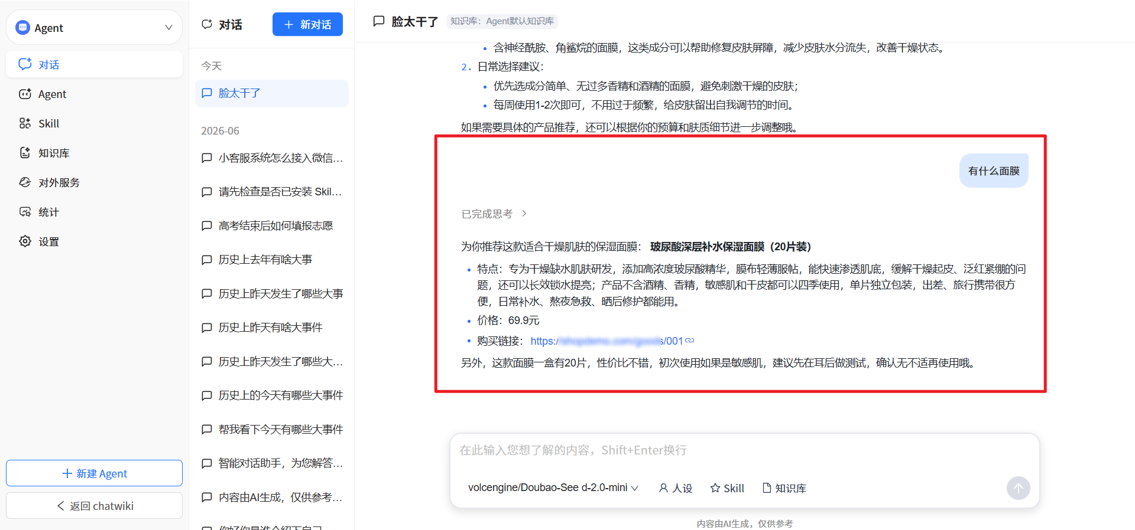Open conversation 历史上去年有啥大事

pos(272,260)
